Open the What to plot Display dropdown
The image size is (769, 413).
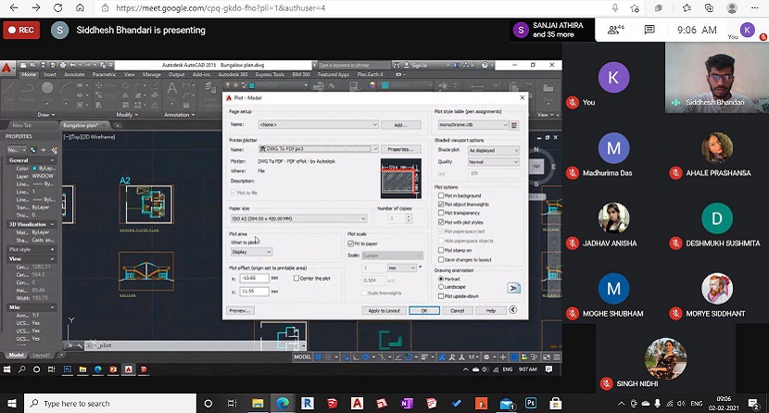coord(251,252)
